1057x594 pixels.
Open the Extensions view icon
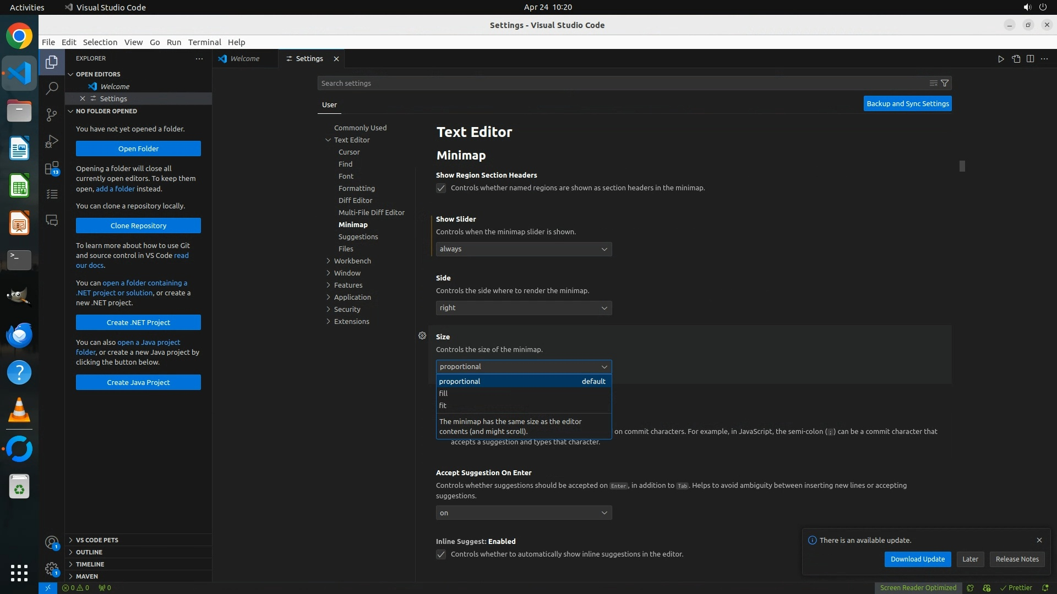pos(52,168)
